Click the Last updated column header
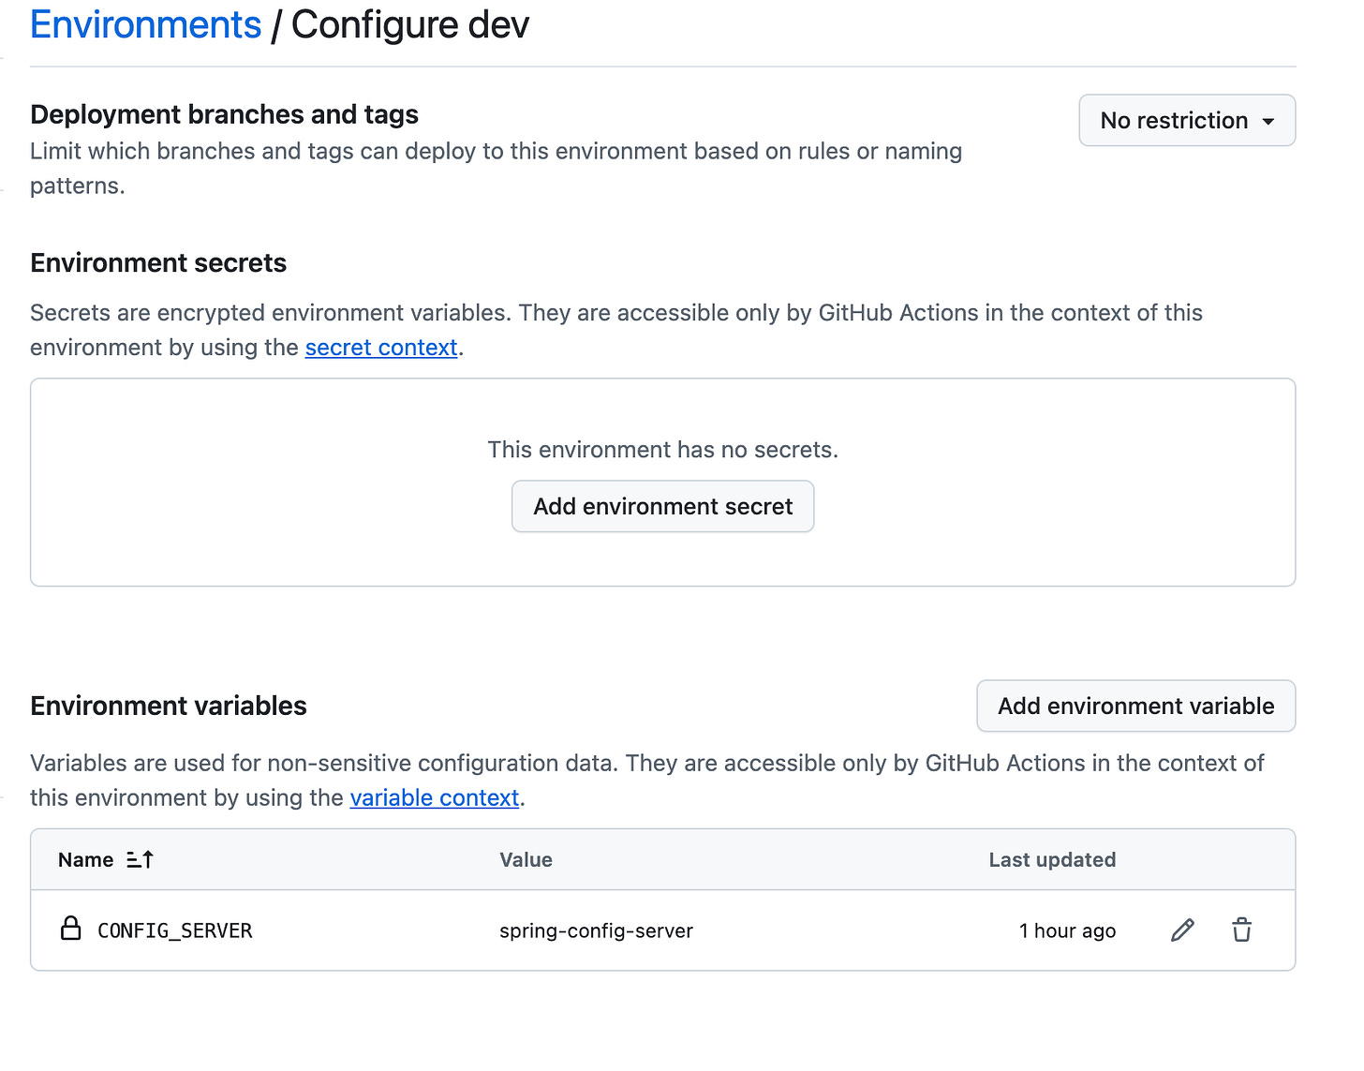The image size is (1364, 1071). tap(1051, 860)
